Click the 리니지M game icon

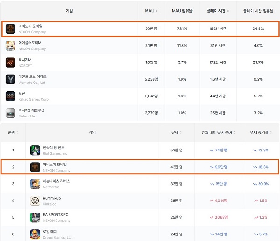[x=10, y=62]
